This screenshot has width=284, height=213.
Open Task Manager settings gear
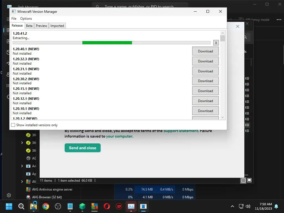click(x=9, y=195)
